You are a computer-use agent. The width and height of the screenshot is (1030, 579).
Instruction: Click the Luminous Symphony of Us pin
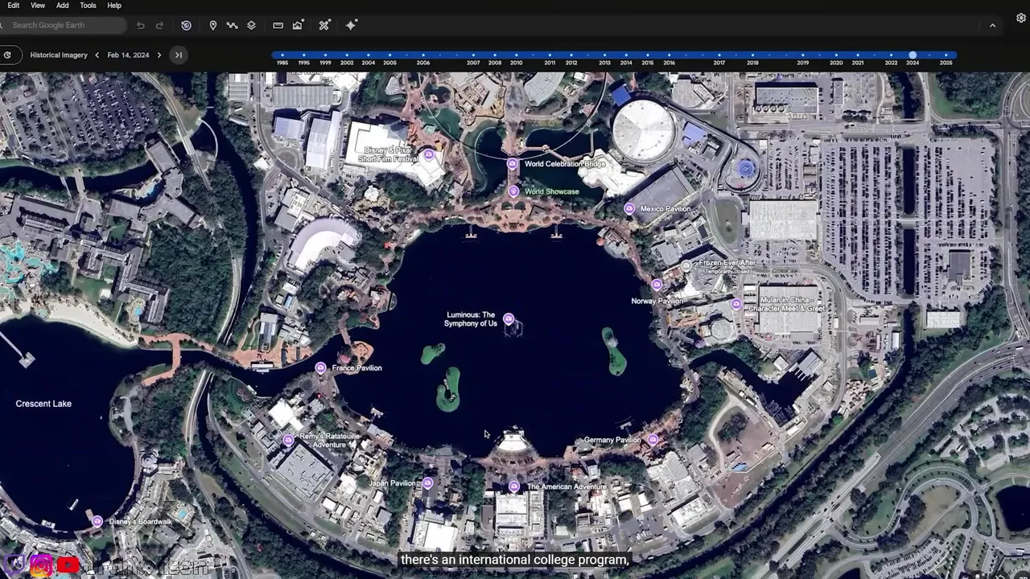(509, 319)
